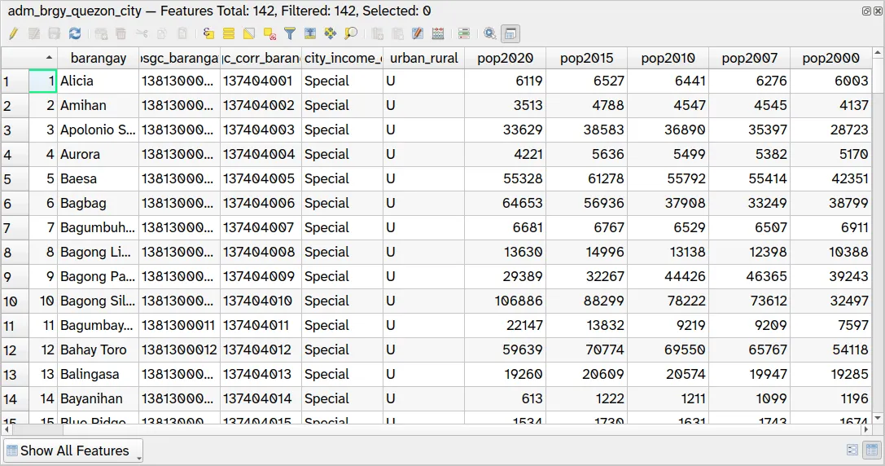This screenshot has width=885, height=466.
Task: Reload the attribute table
Action: click(75, 33)
